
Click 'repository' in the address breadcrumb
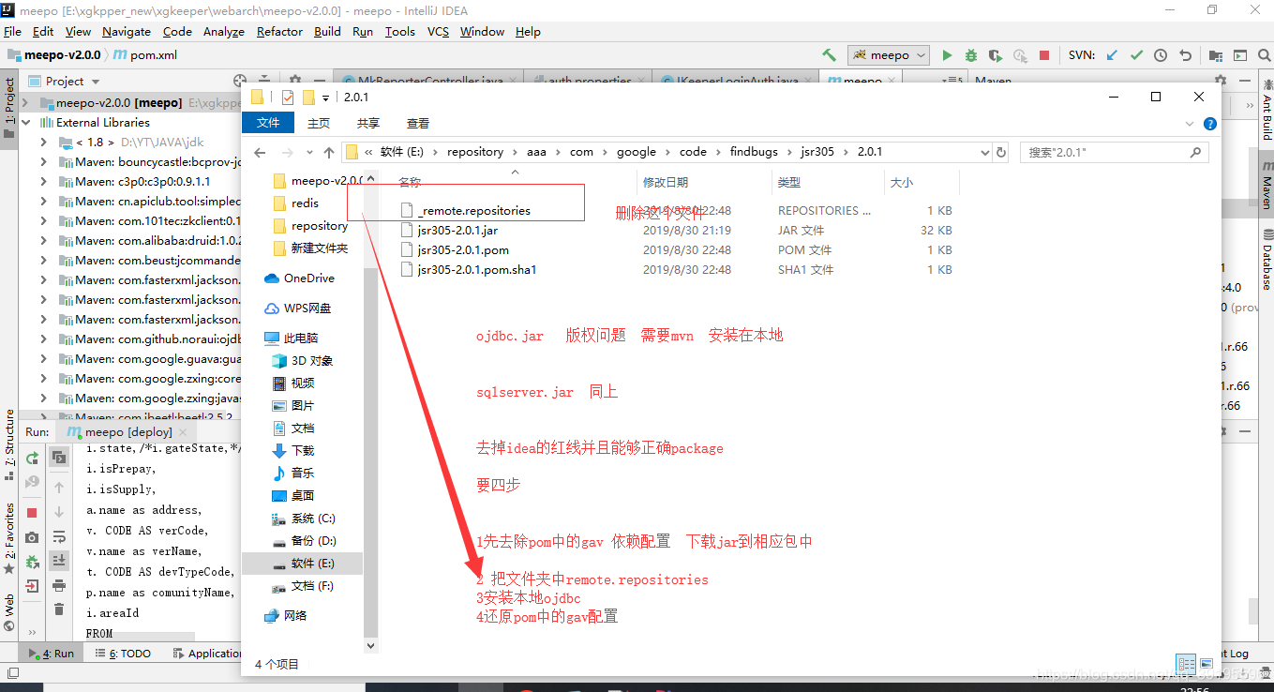pos(475,152)
